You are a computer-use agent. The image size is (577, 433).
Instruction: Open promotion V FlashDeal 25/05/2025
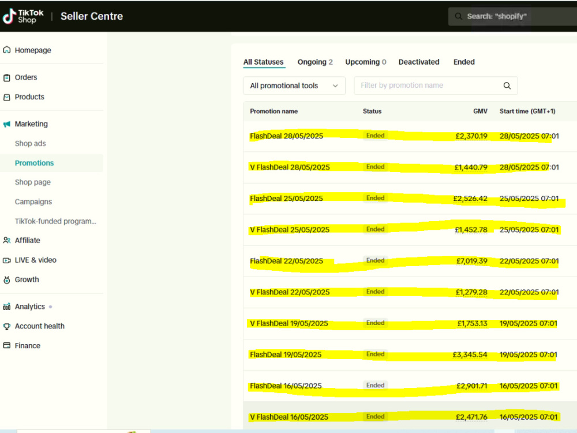click(290, 230)
